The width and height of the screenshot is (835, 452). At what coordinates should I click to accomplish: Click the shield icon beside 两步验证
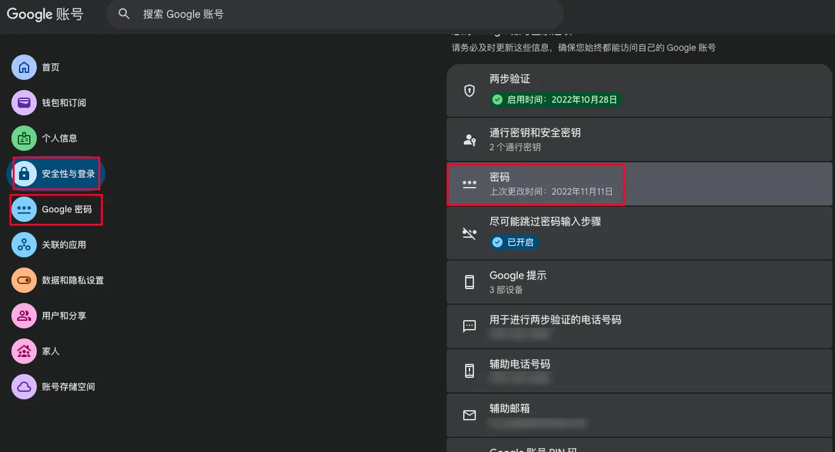point(470,91)
